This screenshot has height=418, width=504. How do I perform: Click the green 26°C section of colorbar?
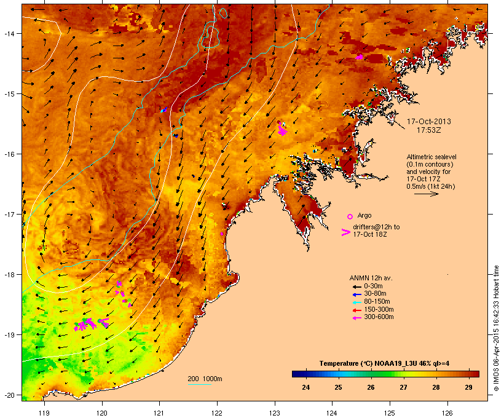pyautogui.click(x=371, y=374)
